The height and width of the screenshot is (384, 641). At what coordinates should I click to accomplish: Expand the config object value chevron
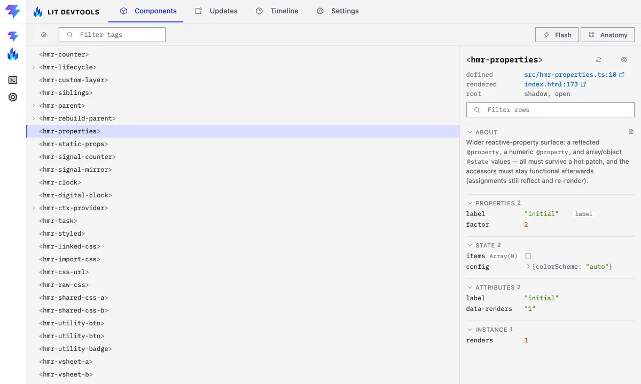[528, 266]
